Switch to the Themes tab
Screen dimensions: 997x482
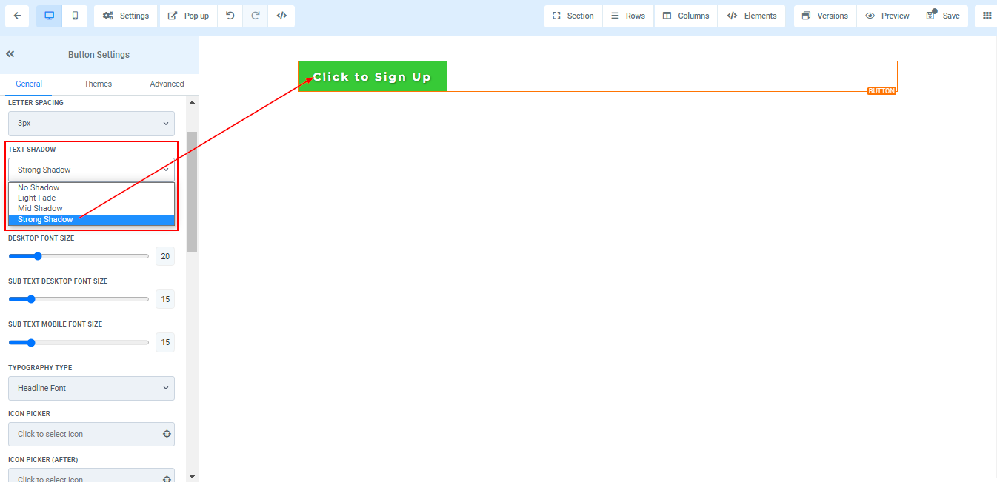[98, 84]
